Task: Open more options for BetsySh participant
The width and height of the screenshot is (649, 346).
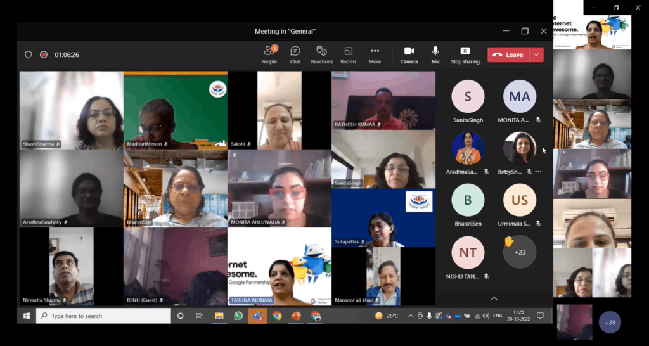Action: tap(538, 172)
